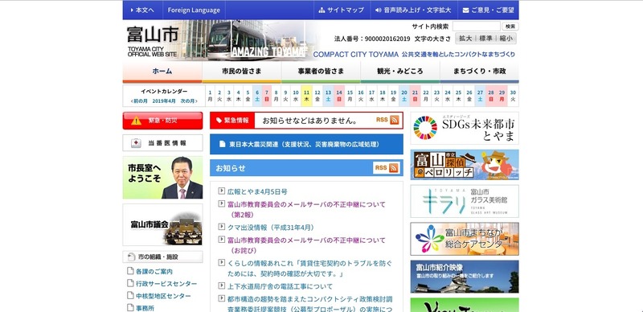The height and width of the screenshot is (312, 643).
Task: Select calendar day 14 日
Action: pyautogui.click(x=339, y=96)
